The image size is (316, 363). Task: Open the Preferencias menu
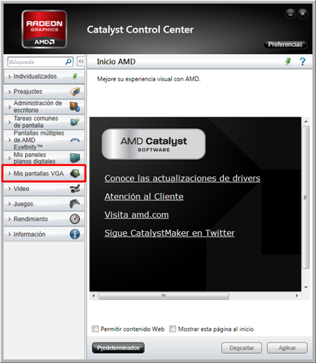coord(286,44)
